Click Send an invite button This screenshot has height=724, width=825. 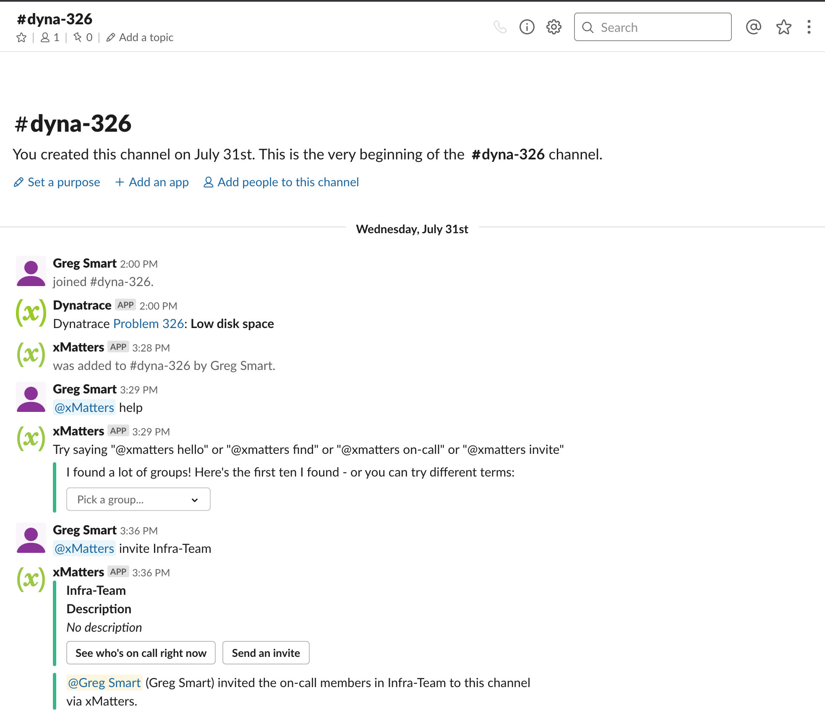point(266,653)
